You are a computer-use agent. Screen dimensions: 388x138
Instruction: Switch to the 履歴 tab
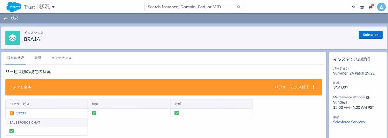tap(38, 58)
